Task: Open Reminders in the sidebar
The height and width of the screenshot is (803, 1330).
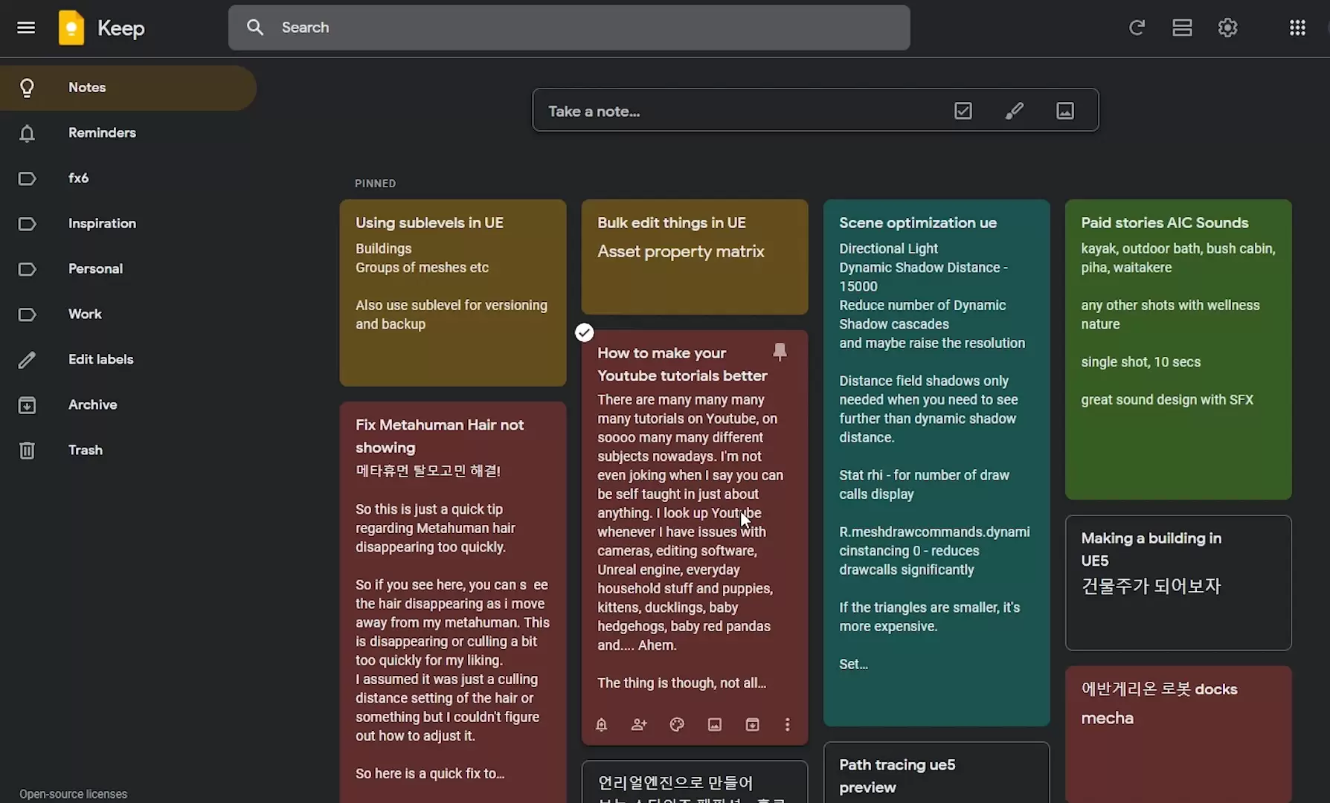Action: 128,133
